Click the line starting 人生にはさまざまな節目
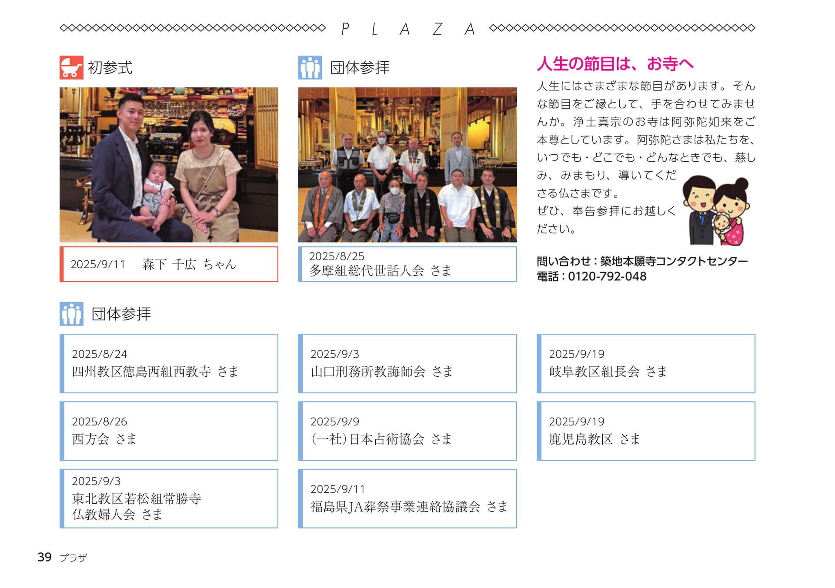This screenshot has height=588, width=835. (646, 86)
